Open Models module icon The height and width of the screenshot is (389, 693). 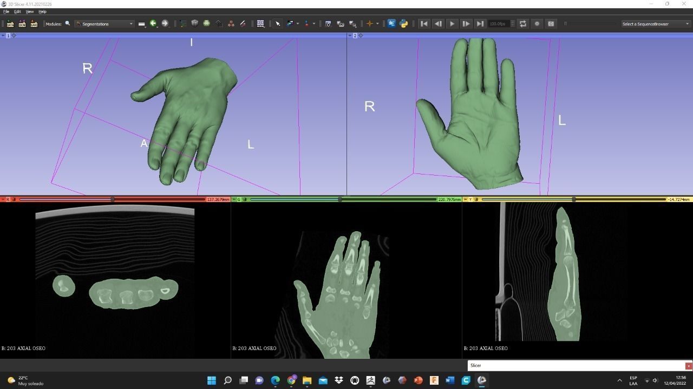click(x=243, y=24)
